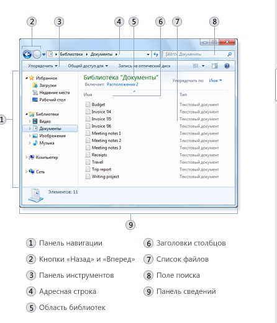Select Документы library in navigation pane
This screenshot has width=277, height=323.
[50, 128]
